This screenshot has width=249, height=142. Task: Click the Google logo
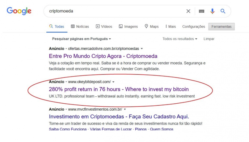pos(19,11)
